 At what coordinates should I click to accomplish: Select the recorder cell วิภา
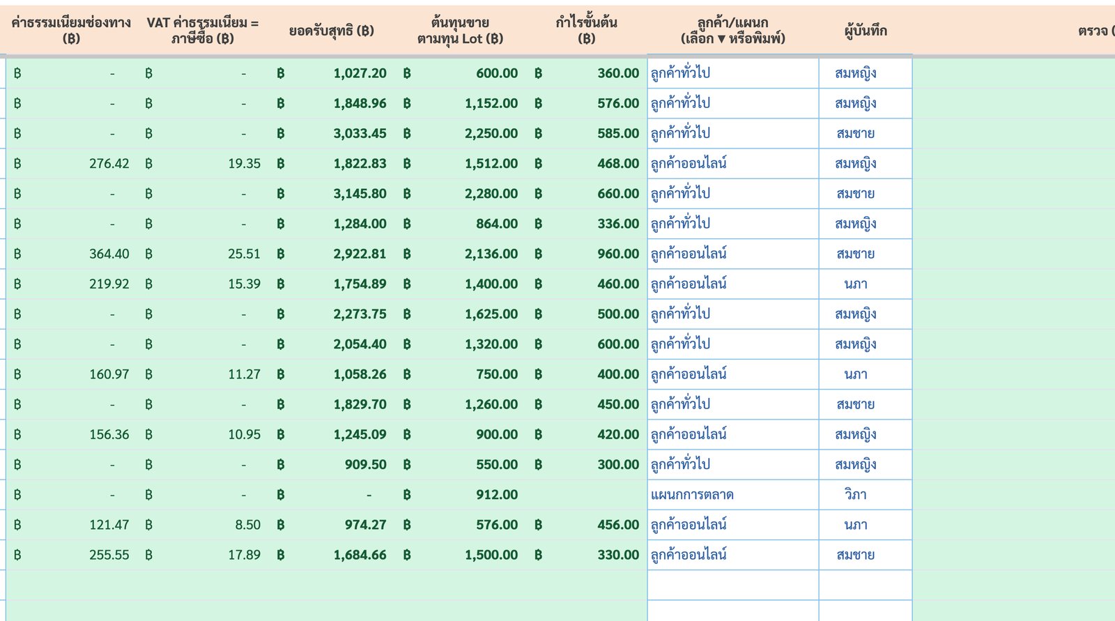click(x=866, y=495)
